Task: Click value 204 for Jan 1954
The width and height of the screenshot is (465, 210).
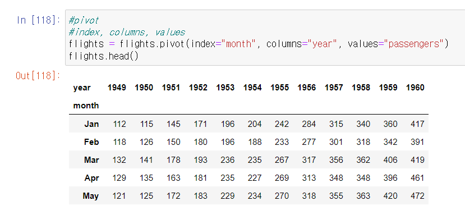Action: 255,124
